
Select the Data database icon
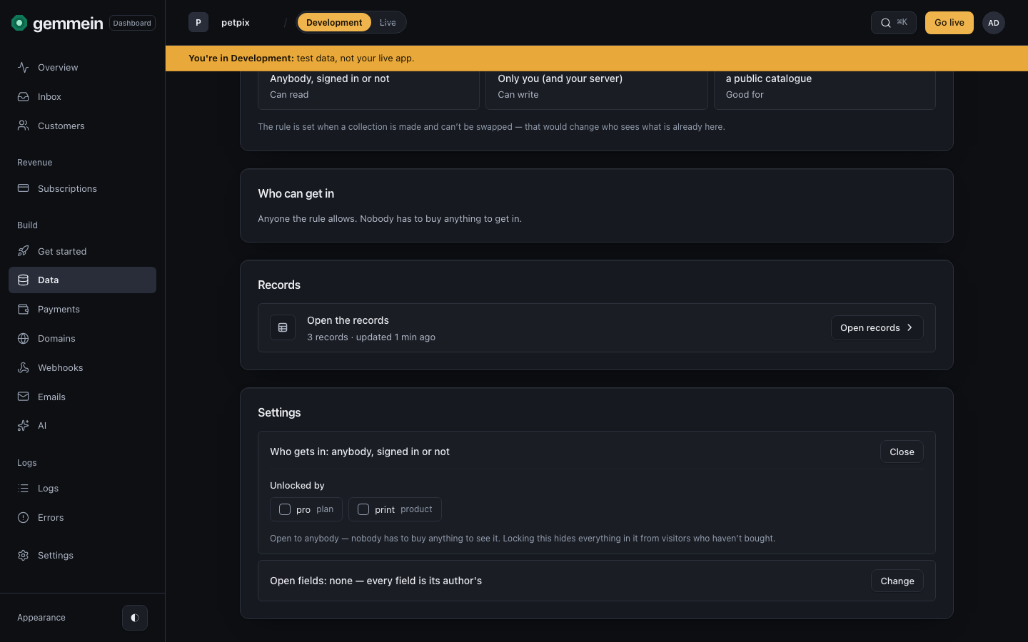(24, 280)
